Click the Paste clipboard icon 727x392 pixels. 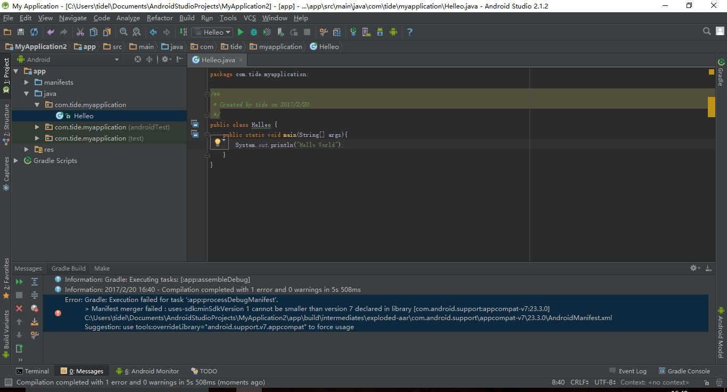pyautogui.click(x=107, y=32)
